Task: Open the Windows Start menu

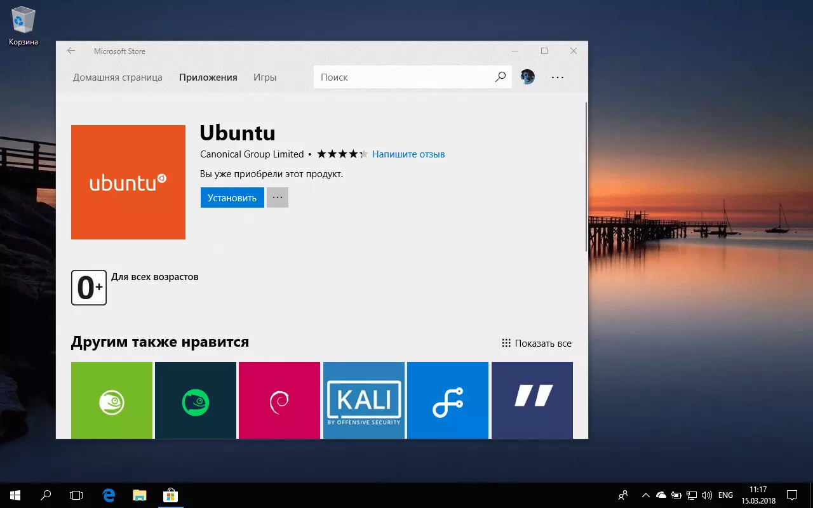Action: coord(15,495)
